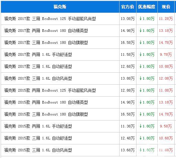
Task: Click the 现价 column header
Action: 166,7
